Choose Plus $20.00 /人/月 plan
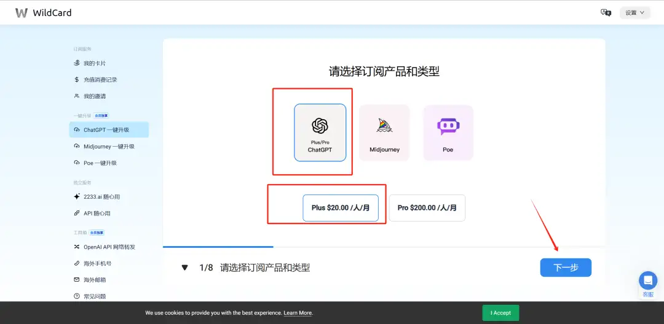This screenshot has width=664, height=324. (x=341, y=208)
